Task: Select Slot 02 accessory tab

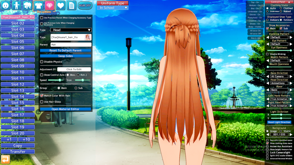Action: (x=18, y=23)
